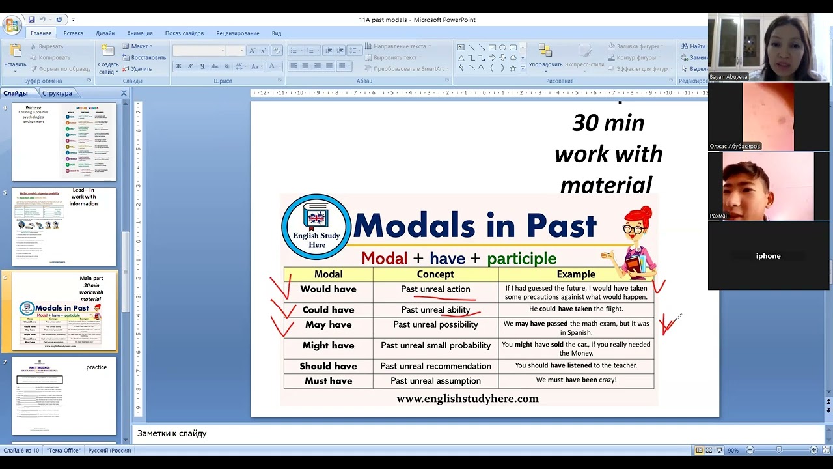This screenshot has width=833, height=469.
Task: Open Заливка фигуры fill options
Action: pos(635,46)
